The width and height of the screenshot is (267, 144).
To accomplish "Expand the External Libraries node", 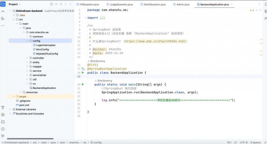I will click(10, 109).
